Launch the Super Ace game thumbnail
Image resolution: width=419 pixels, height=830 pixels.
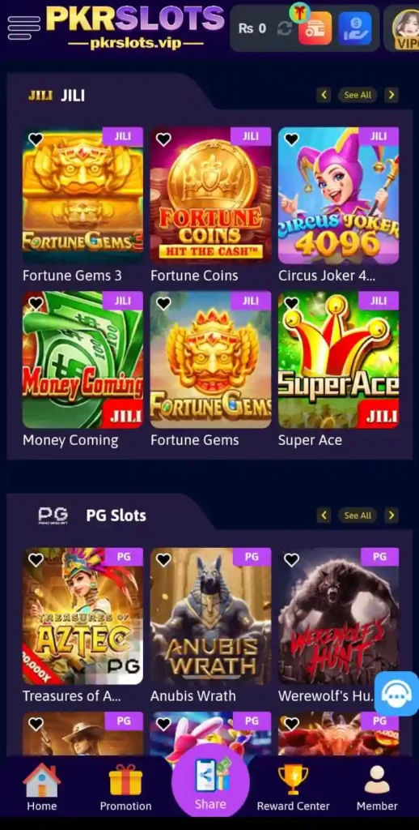[x=339, y=360]
